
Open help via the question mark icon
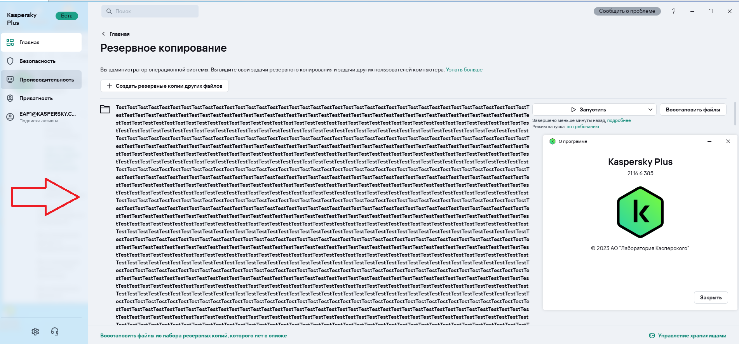point(674,11)
